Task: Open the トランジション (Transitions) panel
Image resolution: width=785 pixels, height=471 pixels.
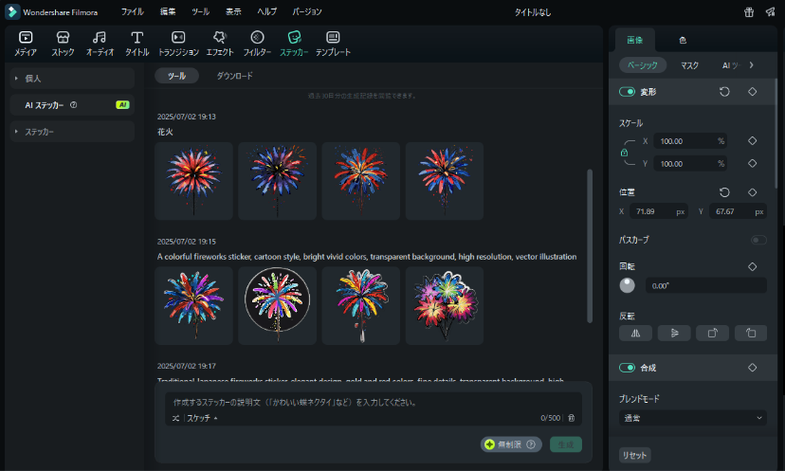Action: tap(178, 43)
